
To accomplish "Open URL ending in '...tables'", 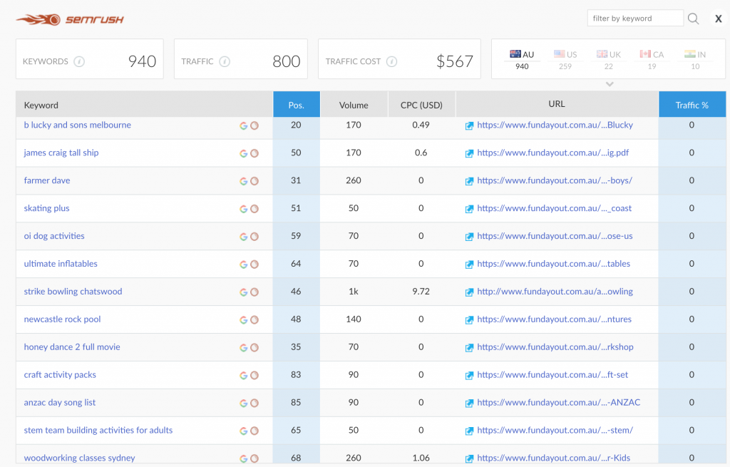I will [553, 264].
